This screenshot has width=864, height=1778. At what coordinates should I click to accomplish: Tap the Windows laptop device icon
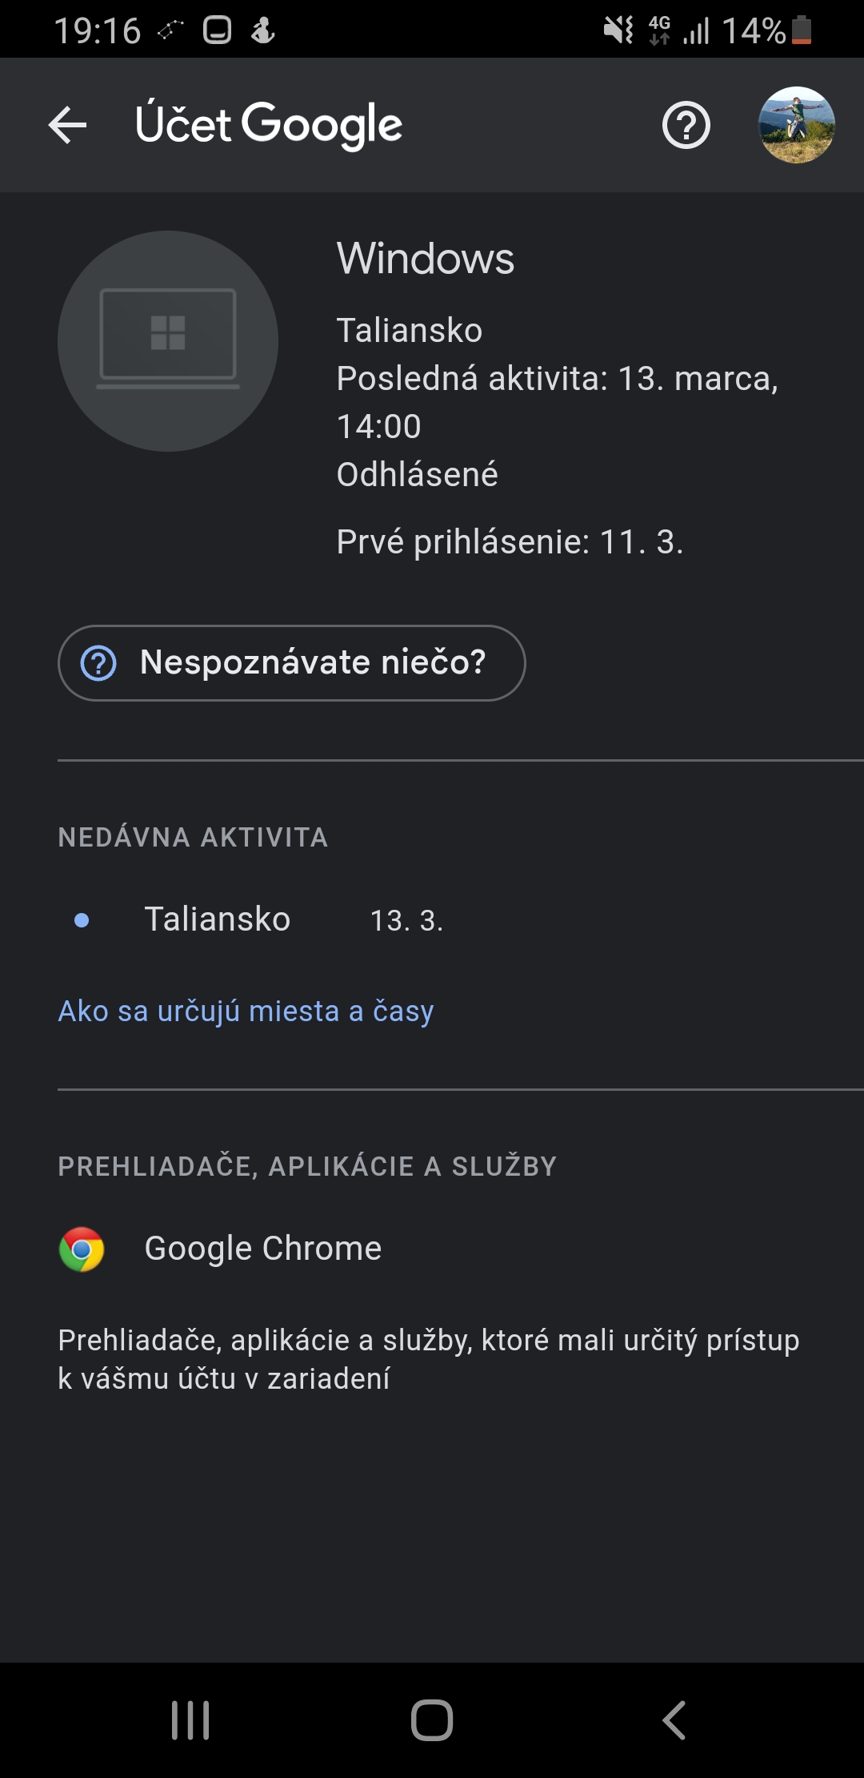point(168,341)
